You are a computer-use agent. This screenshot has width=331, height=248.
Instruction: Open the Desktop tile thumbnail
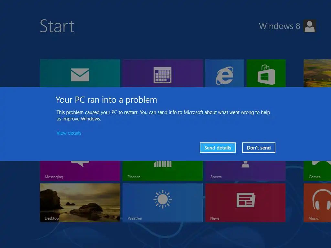click(x=80, y=203)
